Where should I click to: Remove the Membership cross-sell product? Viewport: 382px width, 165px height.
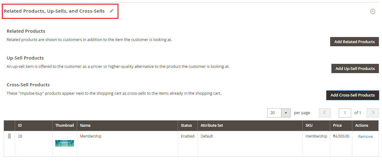[x=365, y=136]
